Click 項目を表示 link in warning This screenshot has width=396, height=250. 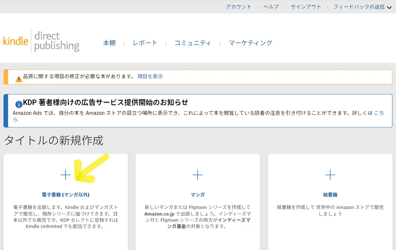(150, 76)
